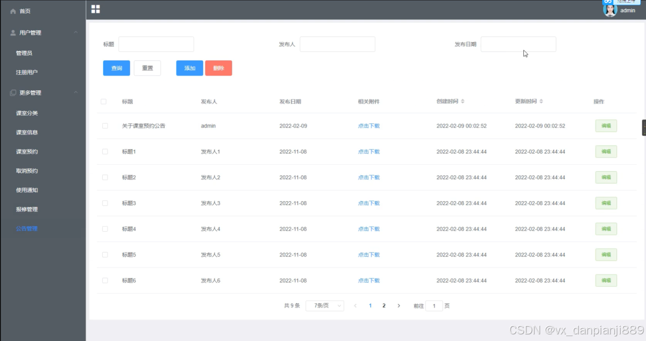Click the home icon beside 首页
This screenshot has height=341, width=646.
[13, 11]
